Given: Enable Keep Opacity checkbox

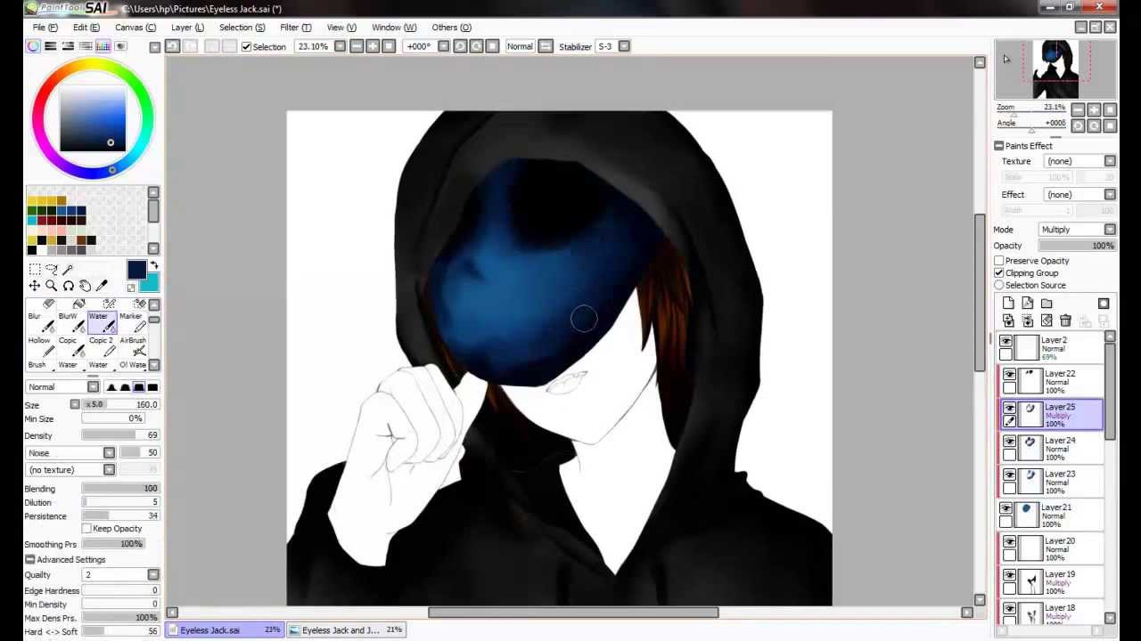Looking at the screenshot, I should pos(86,529).
